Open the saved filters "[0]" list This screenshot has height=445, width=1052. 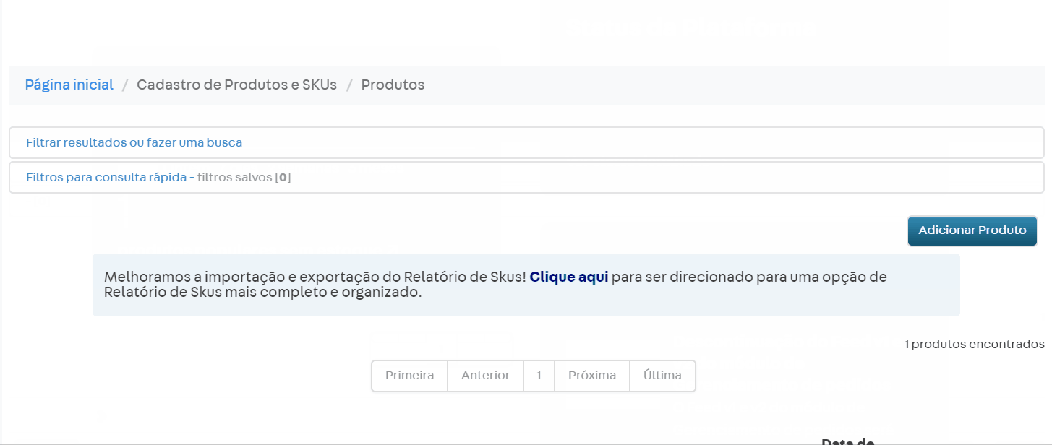coord(284,177)
